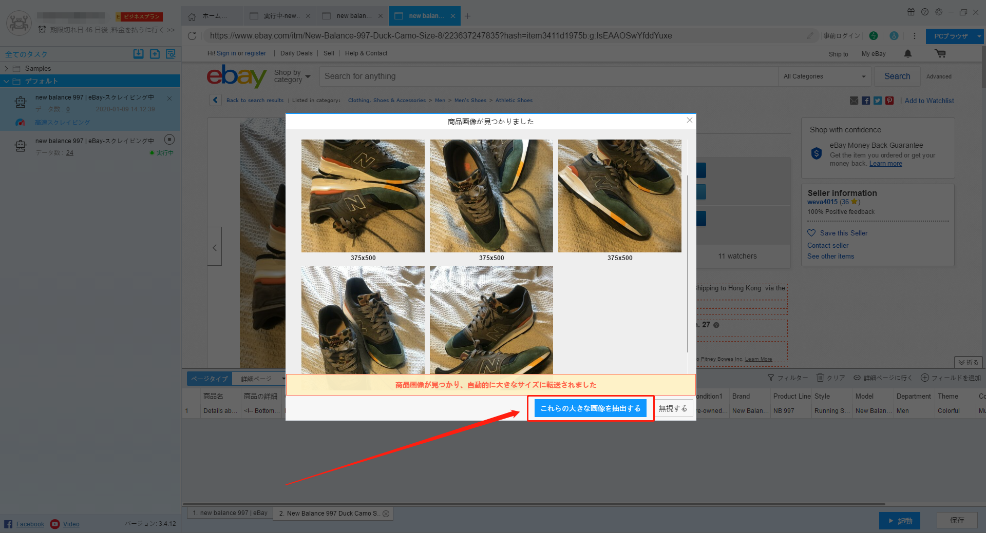The height and width of the screenshot is (533, 986).
Task: Click the eBay notifications bell icon
Action: point(908,53)
